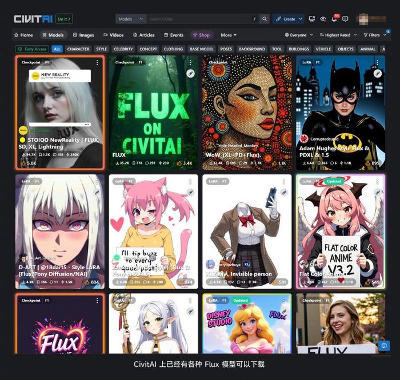Open the More navigation dropdown
Image resolution: width=400 pixels, height=380 pixels.
(x=229, y=35)
